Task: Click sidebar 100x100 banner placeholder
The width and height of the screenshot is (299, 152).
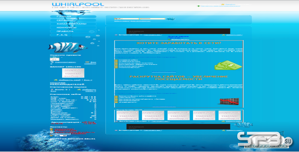Action: [73, 73]
